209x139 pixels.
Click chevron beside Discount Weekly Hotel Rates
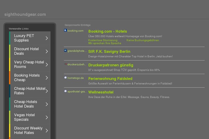coord(47,131)
